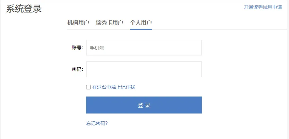Open the 个人用户 tab
Screen dimensions: 289x139
141,23
